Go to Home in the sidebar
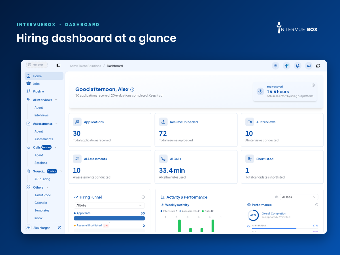The image size is (340, 255). click(44, 76)
